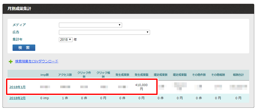Select the アクセス数 column header
This screenshot has height=110, width=256.
[x=65, y=75]
